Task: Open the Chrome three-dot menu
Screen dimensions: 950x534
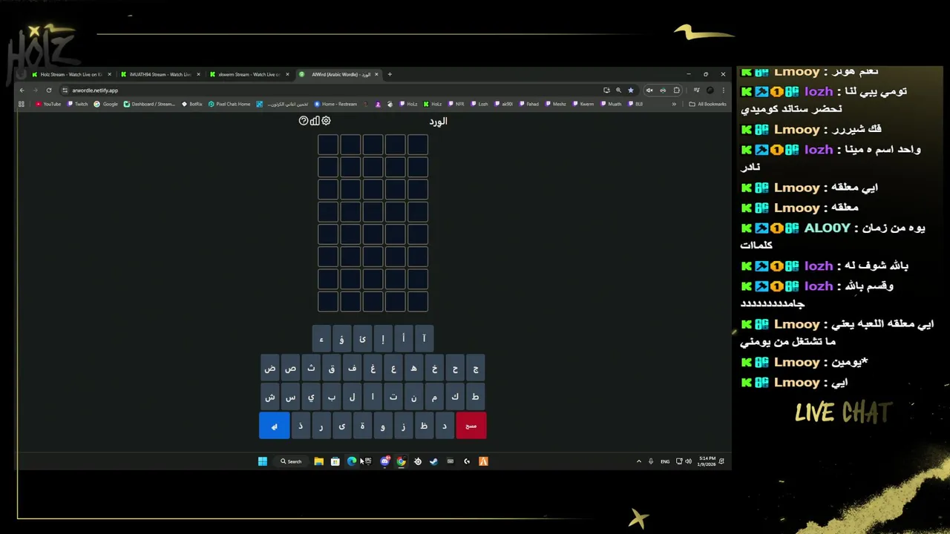Action: (x=723, y=90)
